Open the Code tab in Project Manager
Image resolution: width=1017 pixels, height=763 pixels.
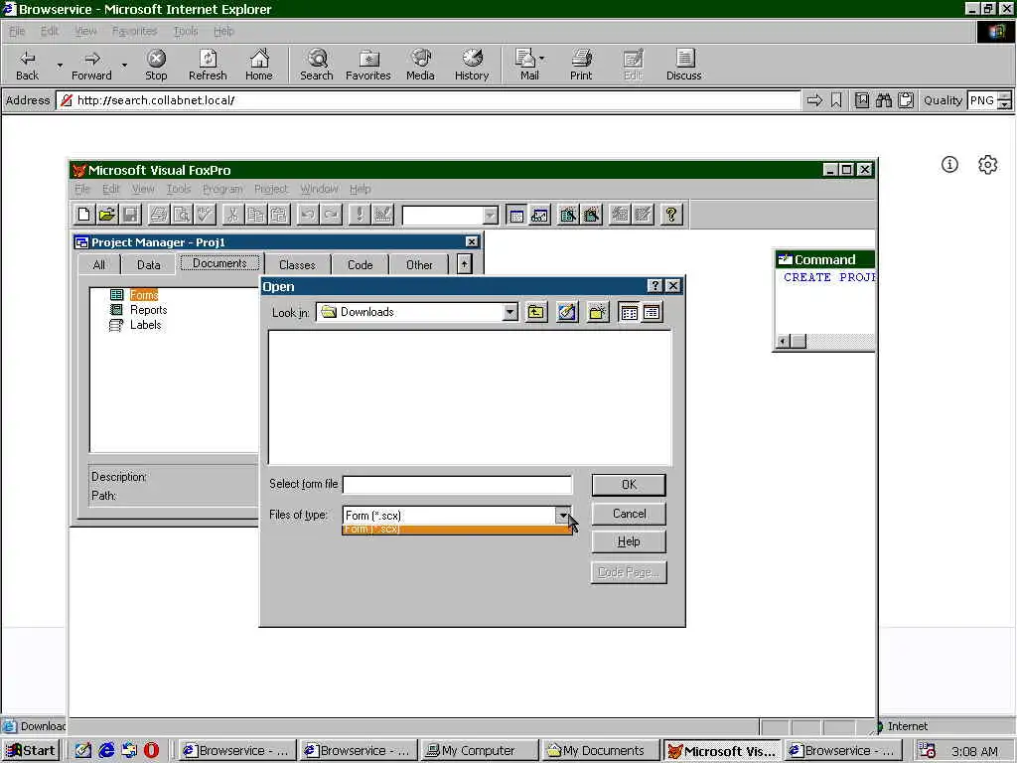pyautogui.click(x=360, y=264)
